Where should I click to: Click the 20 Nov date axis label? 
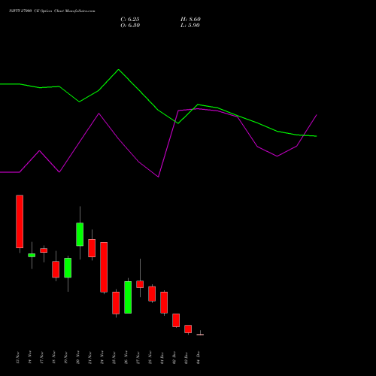pos(78,357)
